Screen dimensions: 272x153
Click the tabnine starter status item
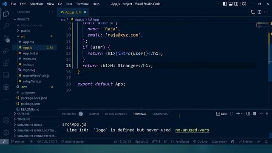[73, 142]
